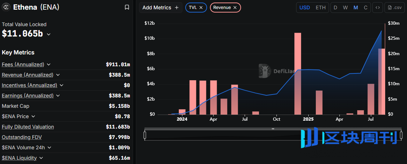The width and height of the screenshot is (407, 164).
Task: Click the $5.158b market cap value
Action: [119, 106]
